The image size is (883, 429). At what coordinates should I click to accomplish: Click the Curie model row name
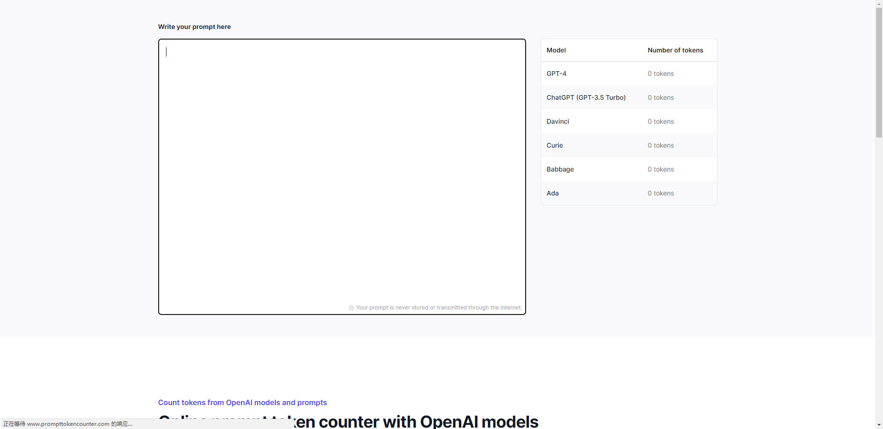click(555, 145)
